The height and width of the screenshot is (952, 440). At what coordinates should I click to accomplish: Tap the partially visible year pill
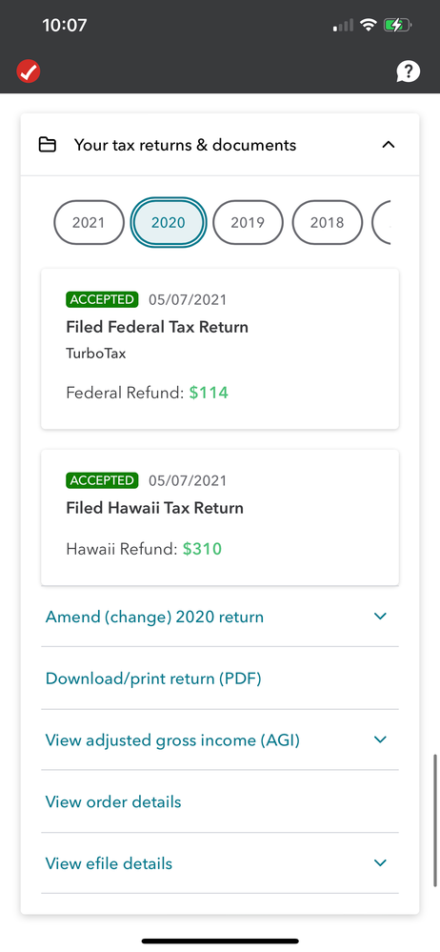point(381,222)
